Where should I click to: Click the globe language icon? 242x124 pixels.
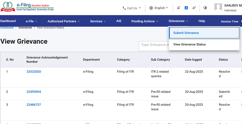[151, 8]
